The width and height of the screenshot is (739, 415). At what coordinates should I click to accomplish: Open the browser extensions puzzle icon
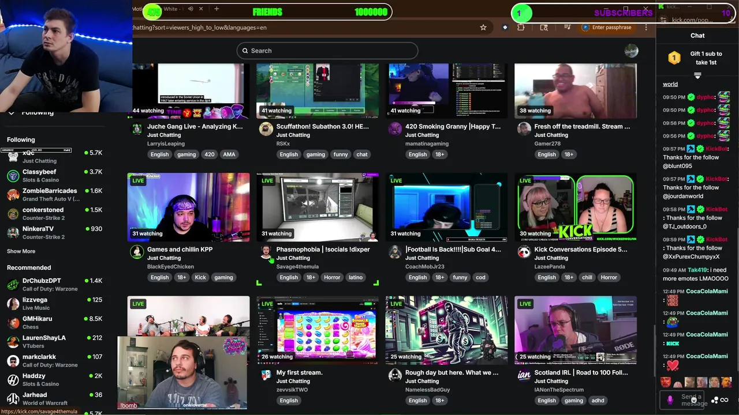521,27
